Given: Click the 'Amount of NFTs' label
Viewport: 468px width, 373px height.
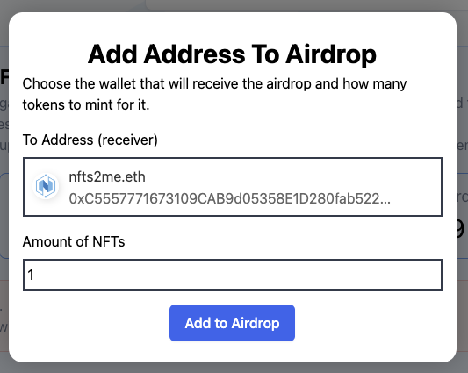Looking at the screenshot, I should 74,241.
